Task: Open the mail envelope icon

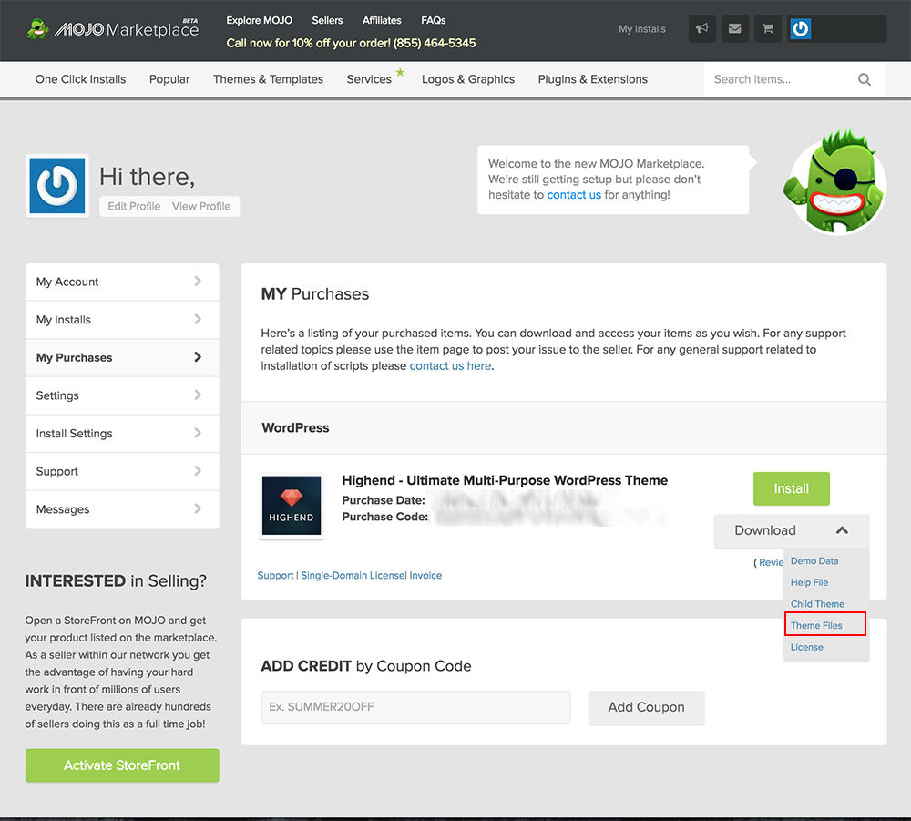Action: click(x=734, y=28)
